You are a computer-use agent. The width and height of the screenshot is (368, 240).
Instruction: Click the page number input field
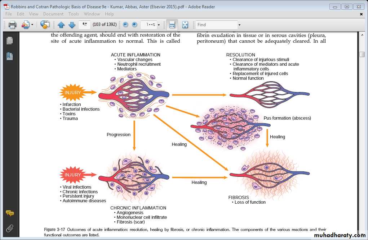[84, 25]
